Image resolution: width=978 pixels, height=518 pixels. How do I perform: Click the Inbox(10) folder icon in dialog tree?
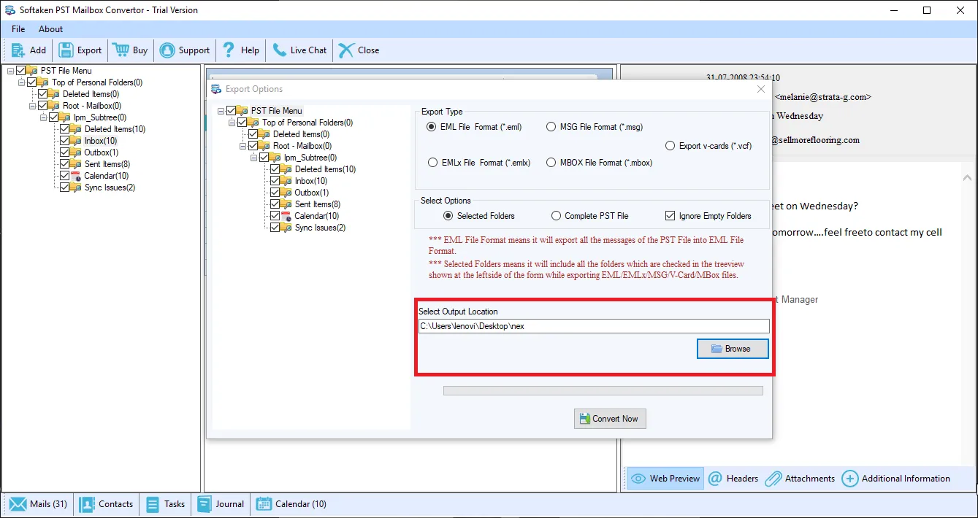pos(286,181)
